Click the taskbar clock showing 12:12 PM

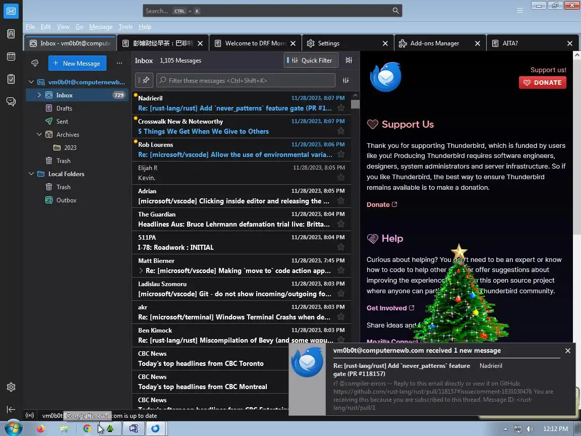tap(555, 428)
